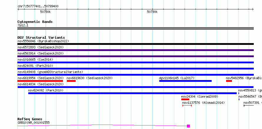The width and height of the screenshot is (262, 129).
Task: Click the RefSeq Genes track title
Action: coord(30,119)
